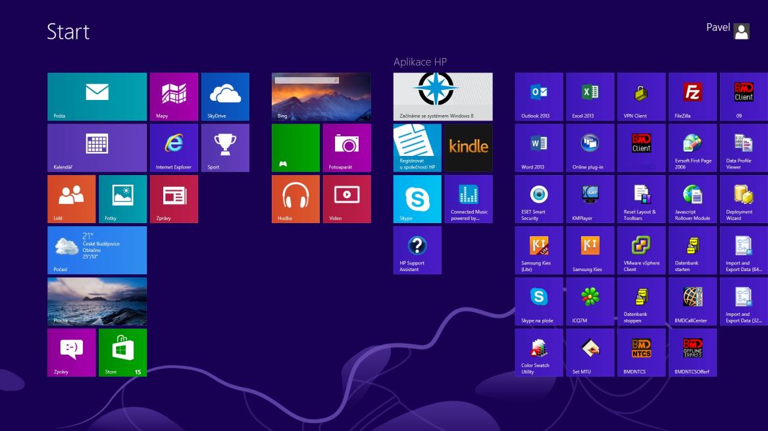Open BMDCallCenter tile

692,301
